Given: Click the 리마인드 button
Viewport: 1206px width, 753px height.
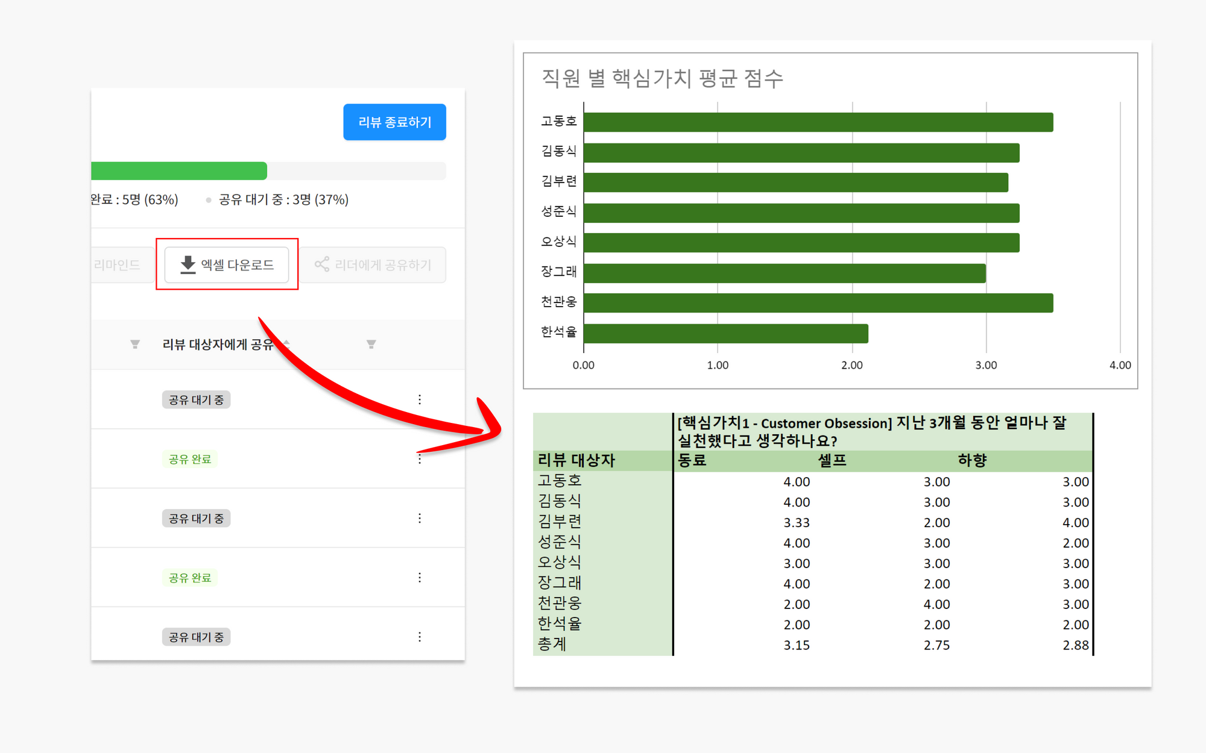Looking at the screenshot, I should coord(117,264).
